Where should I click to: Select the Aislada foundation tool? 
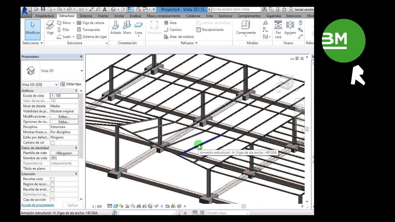115,28
